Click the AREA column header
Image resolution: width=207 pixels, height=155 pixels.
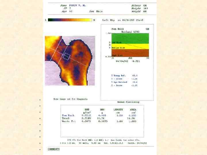click(x=133, y=110)
